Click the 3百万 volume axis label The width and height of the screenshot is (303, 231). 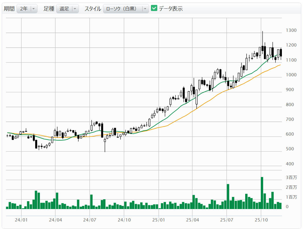291,178
